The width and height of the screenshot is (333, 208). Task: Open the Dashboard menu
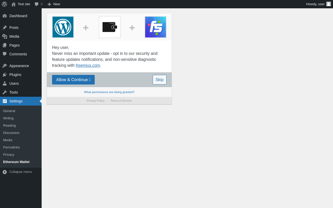tap(21, 16)
